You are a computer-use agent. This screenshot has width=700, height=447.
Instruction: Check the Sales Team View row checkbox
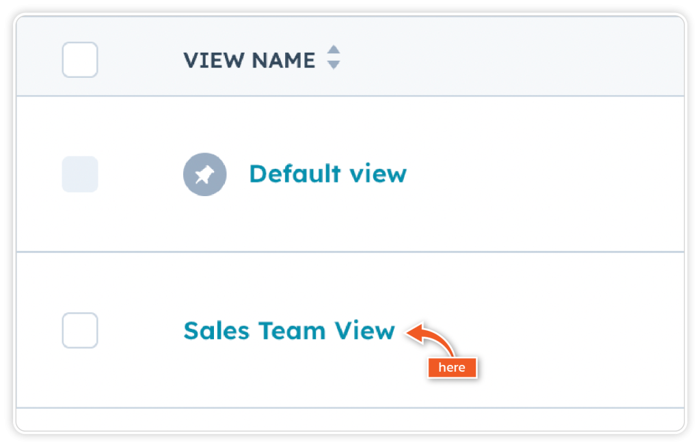(80, 330)
